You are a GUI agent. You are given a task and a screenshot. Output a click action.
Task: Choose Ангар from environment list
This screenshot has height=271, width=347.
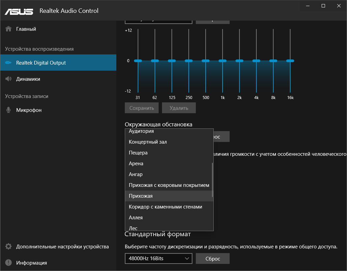[169, 174]
